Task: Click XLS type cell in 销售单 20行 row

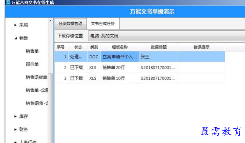Action: (x=94, y=68)
